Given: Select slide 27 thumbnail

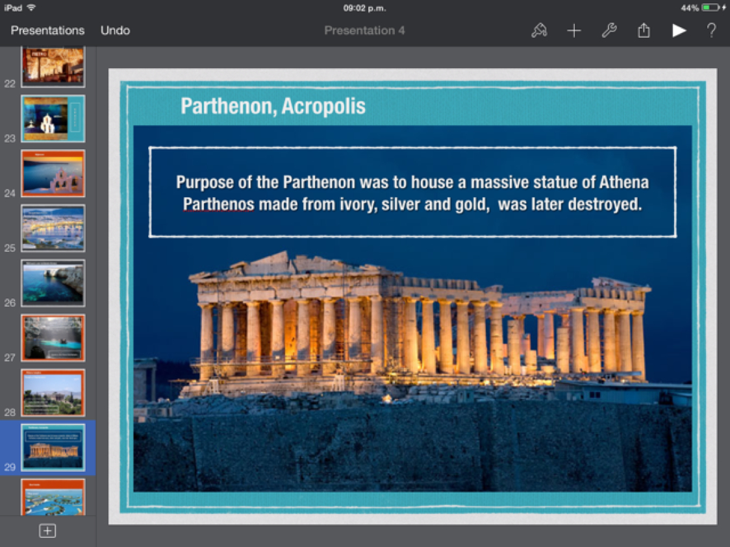Looking at the screenshot, I should [53, 338].
